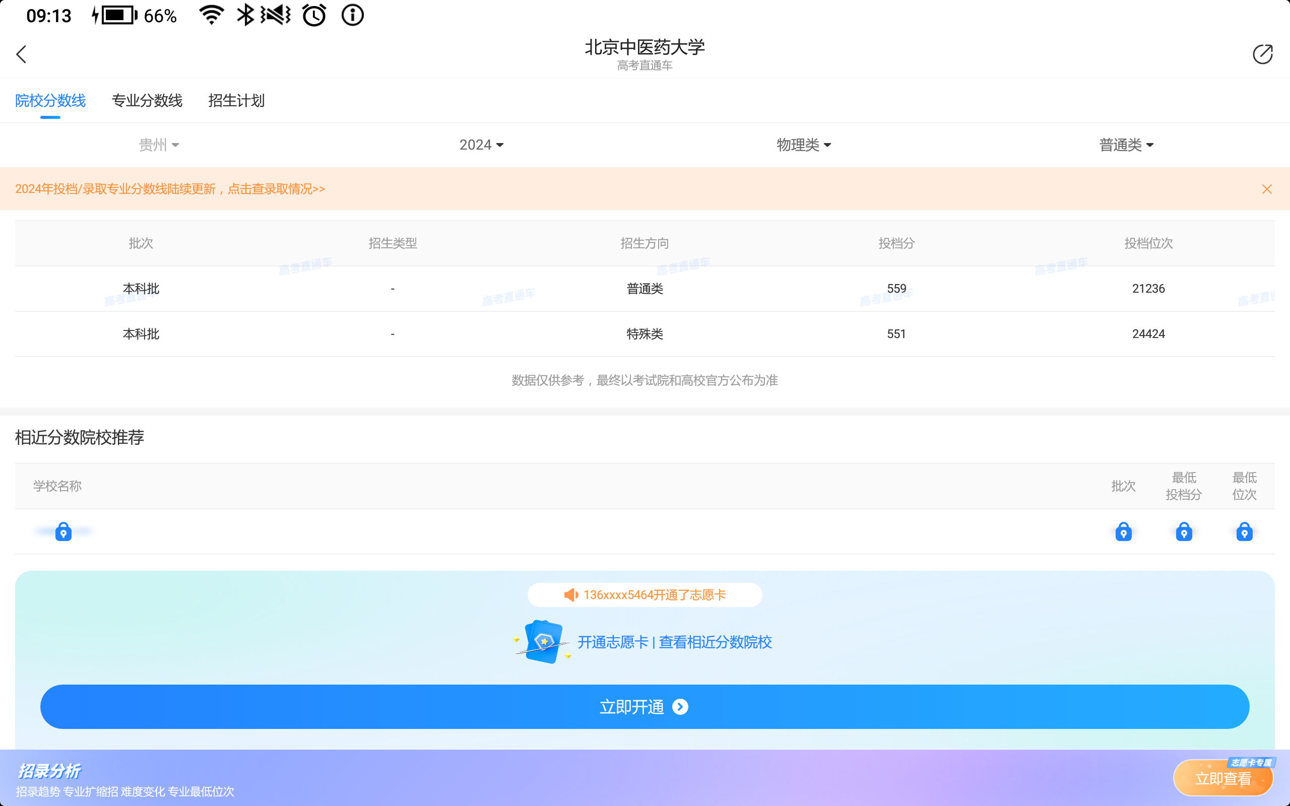Tap the lock icon under 学校名称
The height and width of the screenshot is (806, 1290).
[x=63, y=531]
